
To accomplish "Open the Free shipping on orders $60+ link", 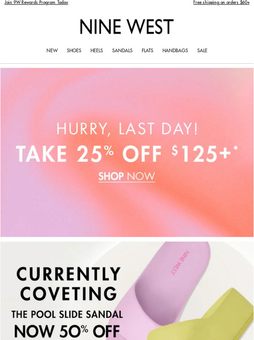I will point(221,2).
